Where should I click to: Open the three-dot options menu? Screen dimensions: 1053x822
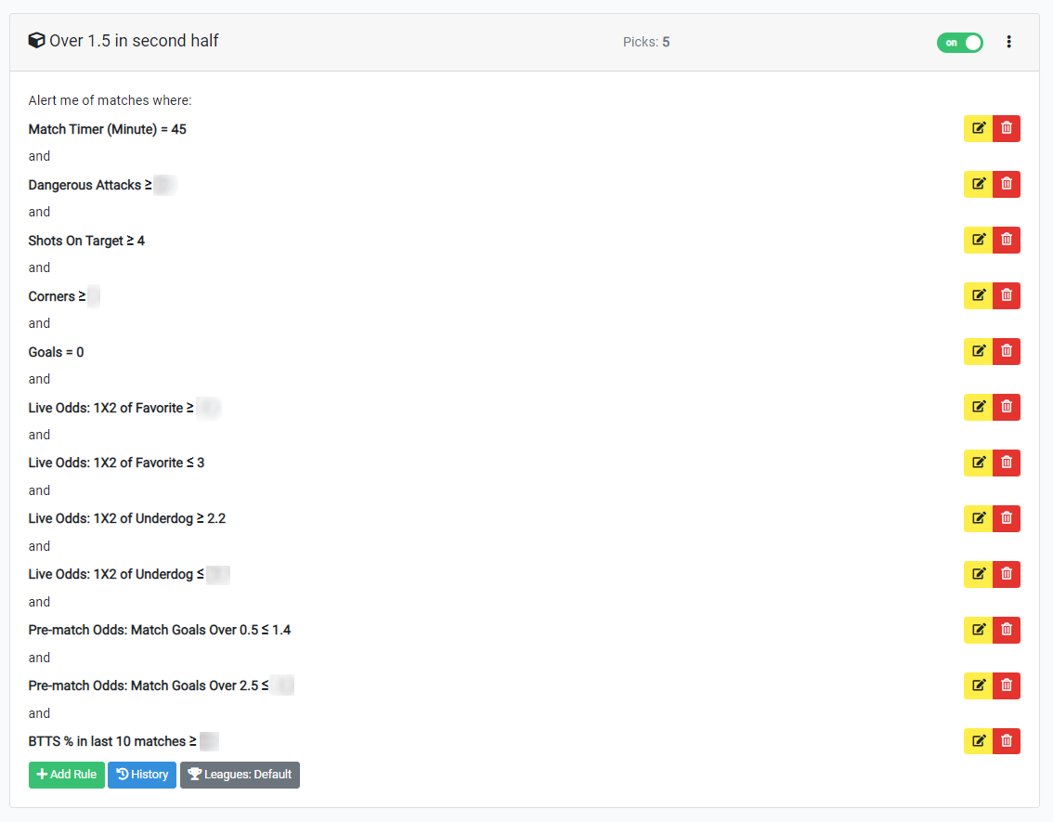pyautogui.click(x=1008, y=41)
